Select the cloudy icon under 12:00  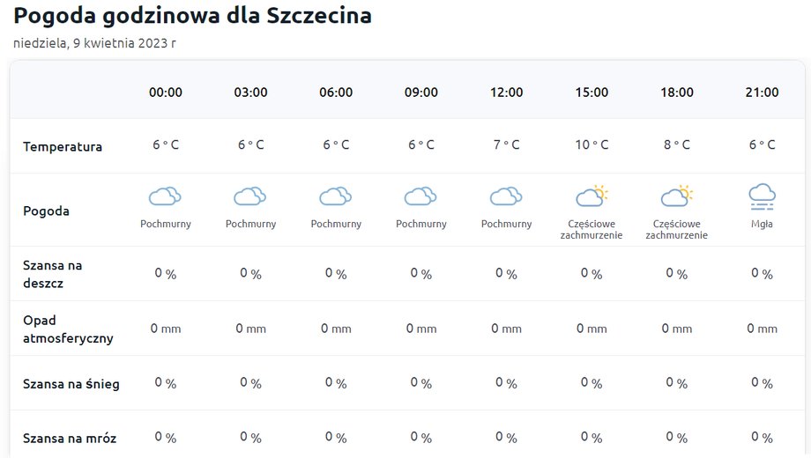[x=506, y=196]
